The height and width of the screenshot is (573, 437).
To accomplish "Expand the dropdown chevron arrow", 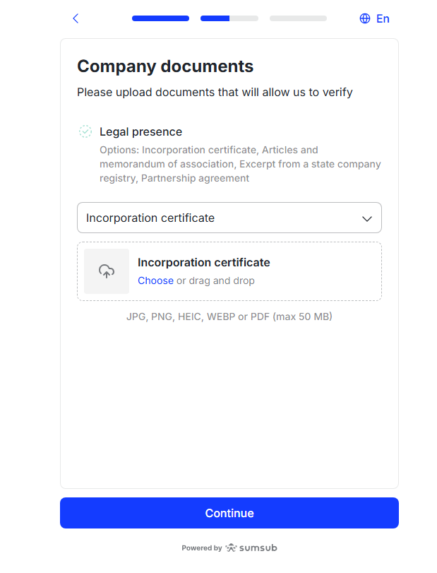I will (x=367, y=218).
